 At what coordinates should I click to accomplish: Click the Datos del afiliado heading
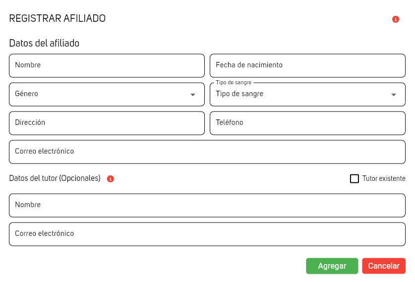(44, 43)
